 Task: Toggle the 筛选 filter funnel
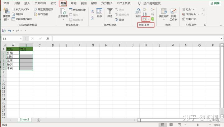110,13
